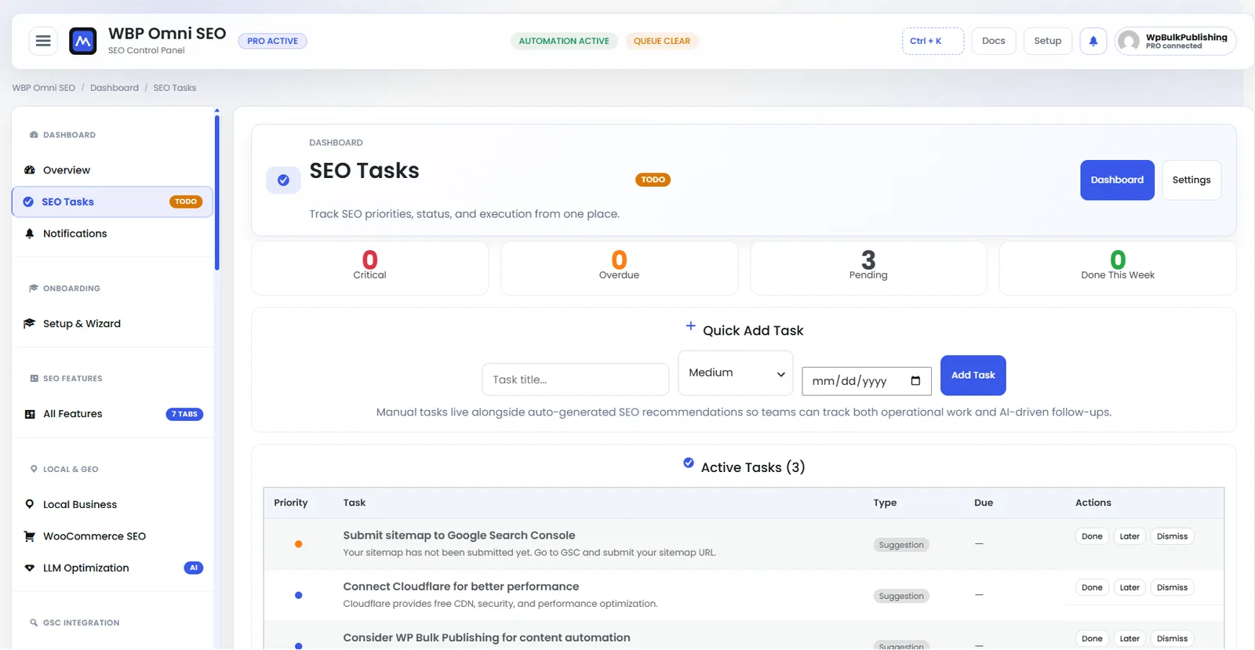Click the Done This Week card
The height and width of the screenshot is (650, 1255).
[1118, 267]
